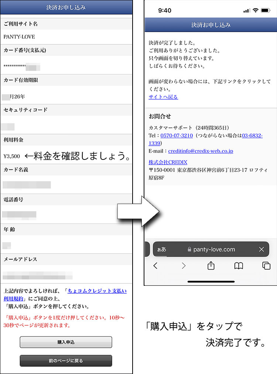The width and height of the screenshot is (277, 374).
Task: Tap the X icon in address bar
Action: click(x=261, y=249)
